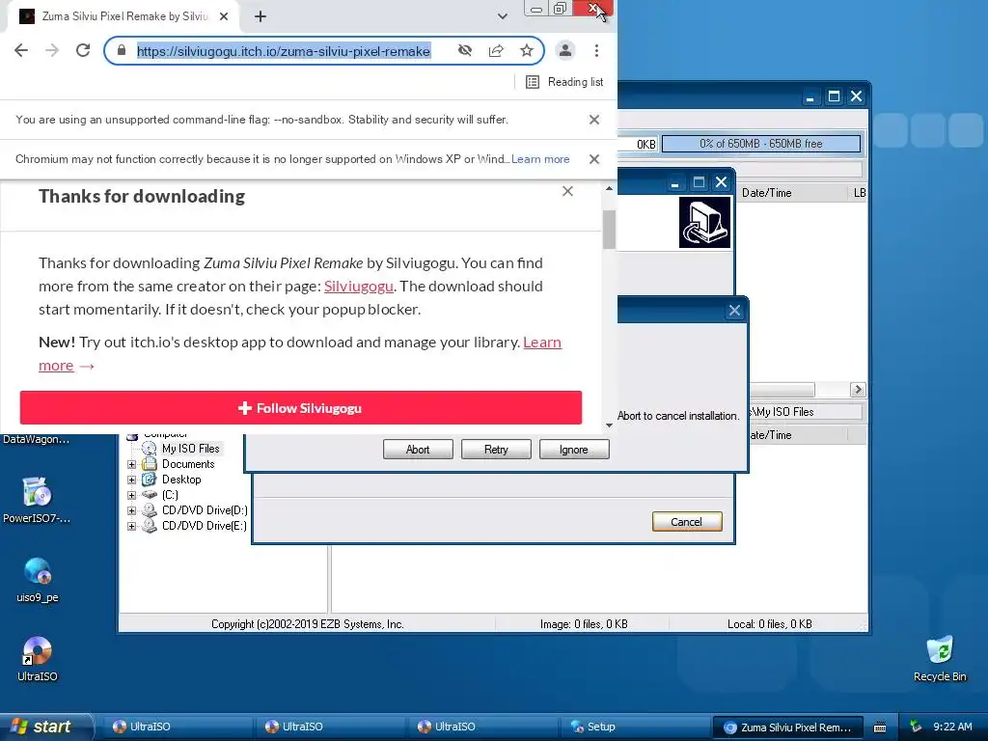Viewport: 988px width, 741px height.
Task: Open the Silviugogu creator page link
Action: coord(359,286)
